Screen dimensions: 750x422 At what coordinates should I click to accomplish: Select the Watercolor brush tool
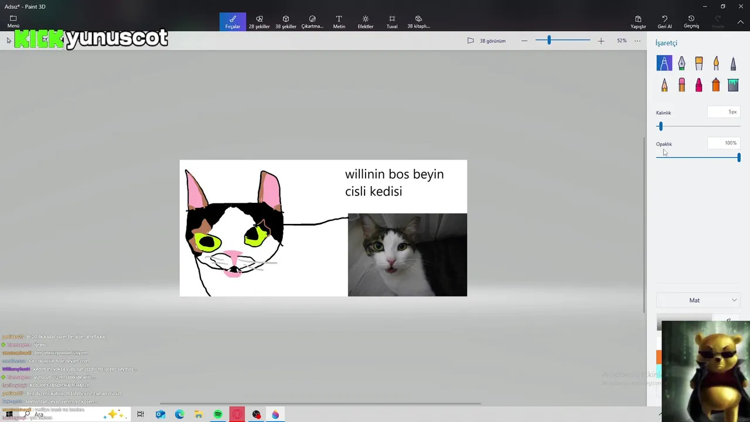point(716,63)
